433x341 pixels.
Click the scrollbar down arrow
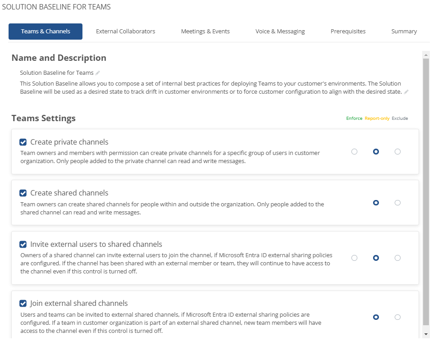pos(426,334)
